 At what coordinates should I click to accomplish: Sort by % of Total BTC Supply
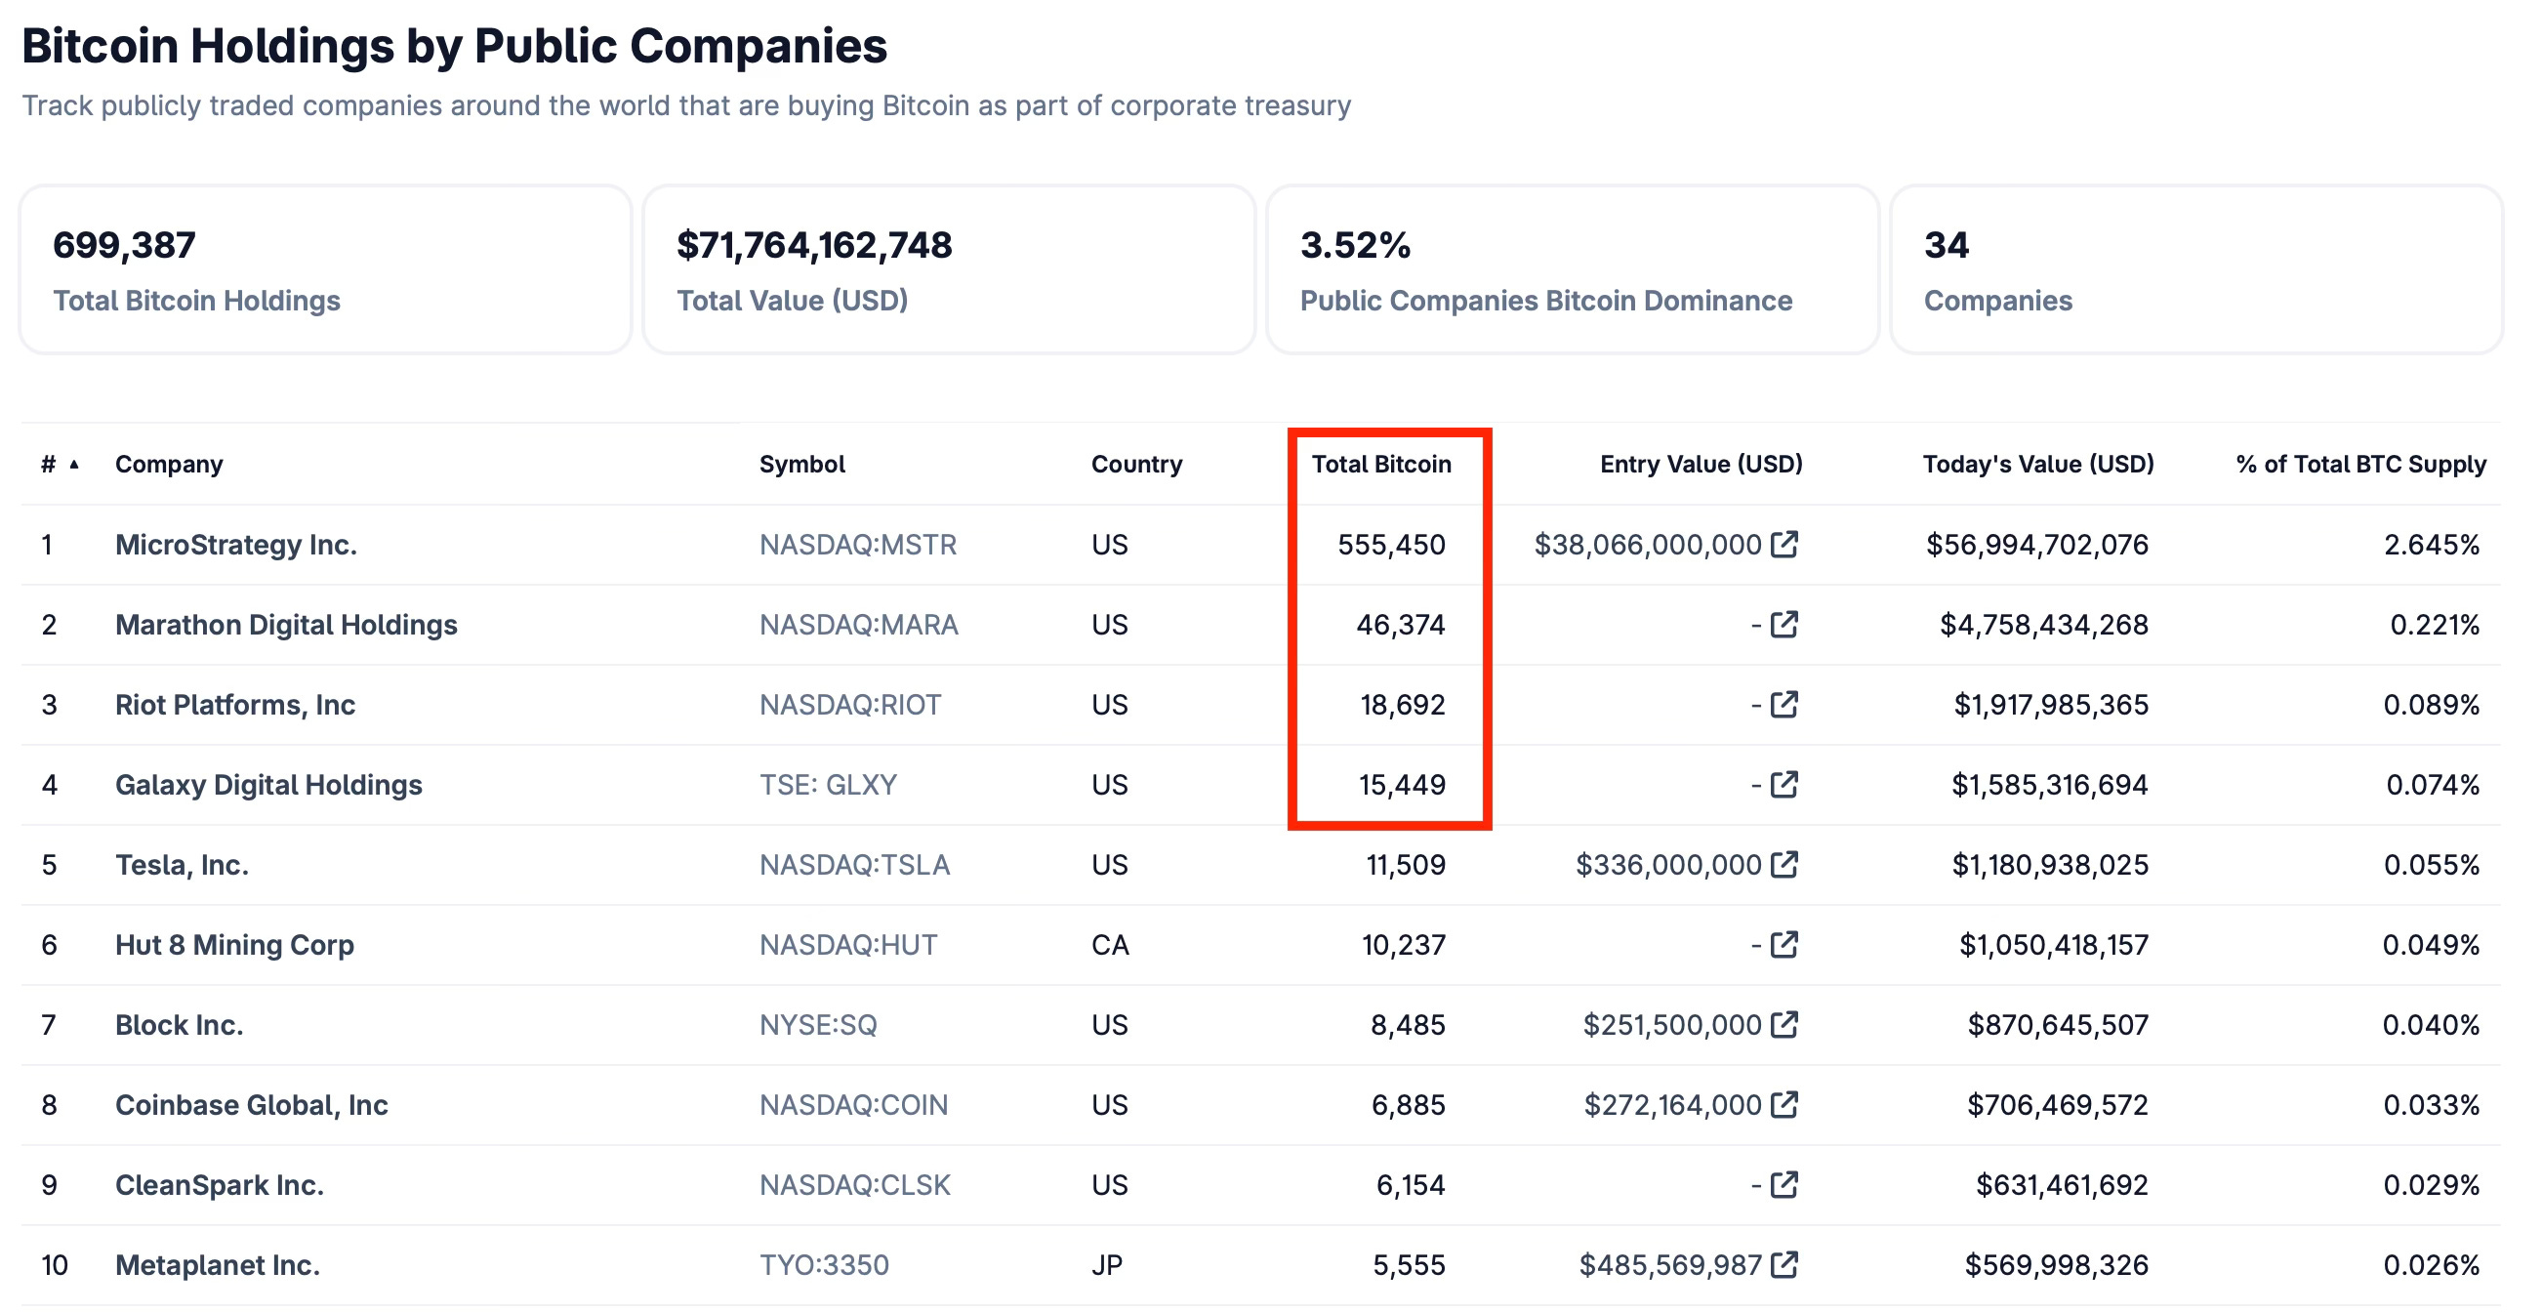point(2360,464)
